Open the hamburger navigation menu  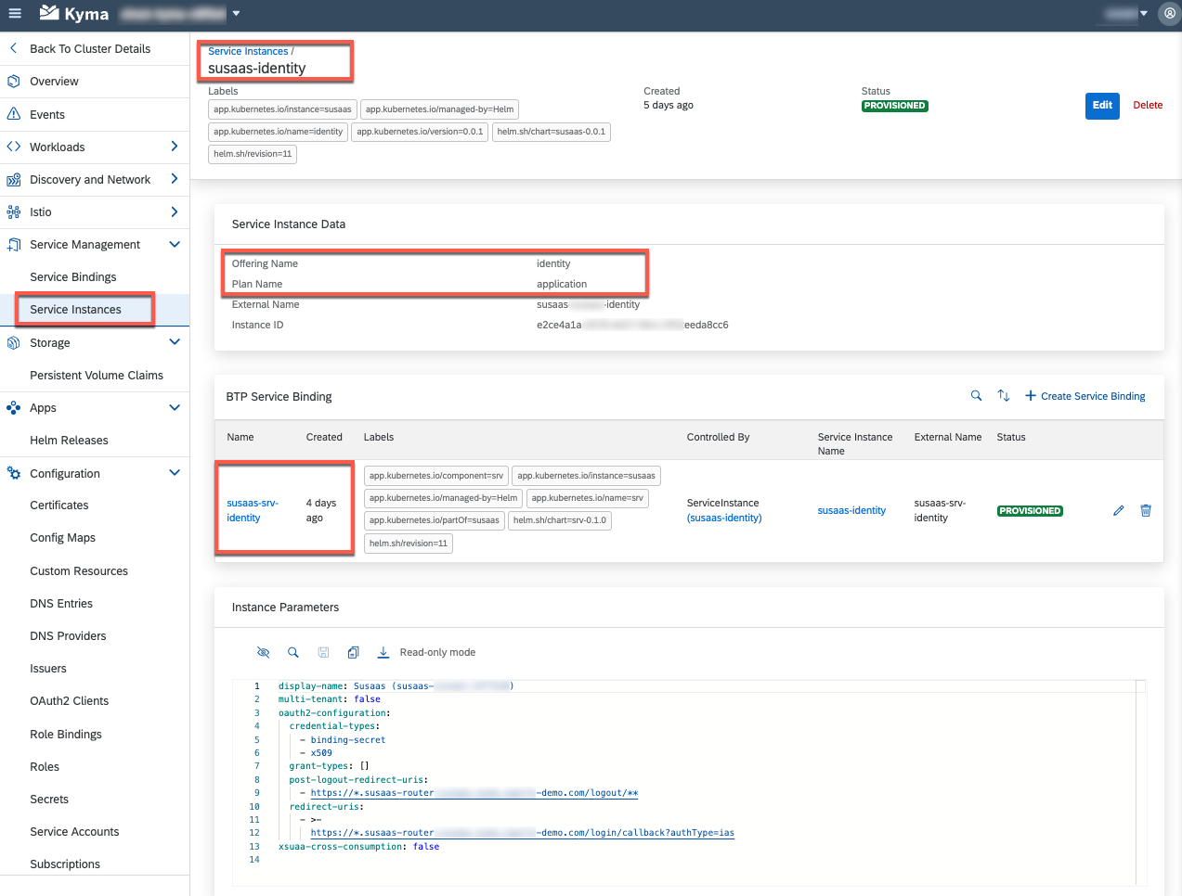click(15, 14)
